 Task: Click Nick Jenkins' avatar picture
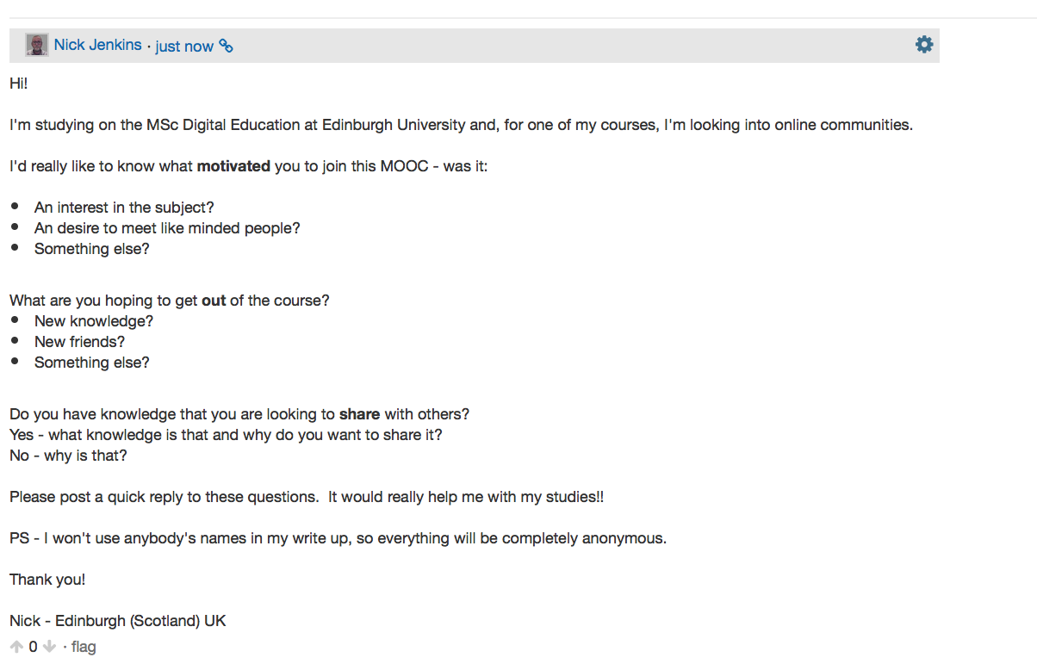tap(37, 45)
